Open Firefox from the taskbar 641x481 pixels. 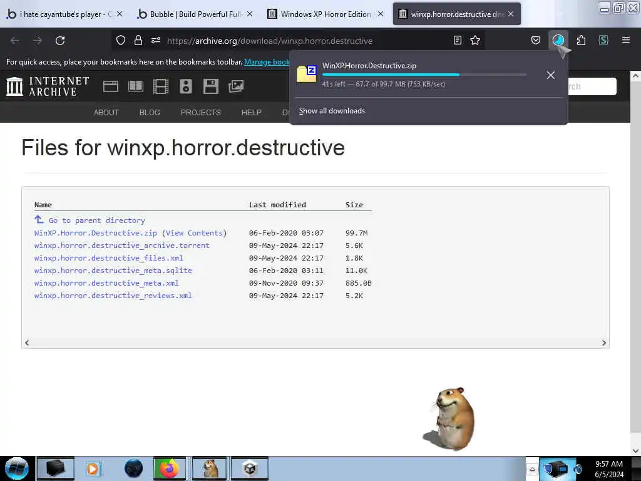pos(170,468)
